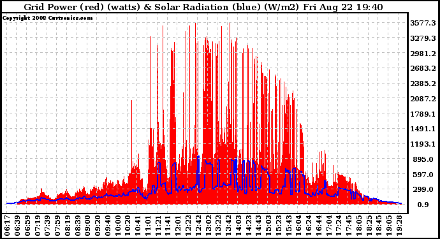
Task: Click the x-axis time label 06:39
Action: pos(17,226)
